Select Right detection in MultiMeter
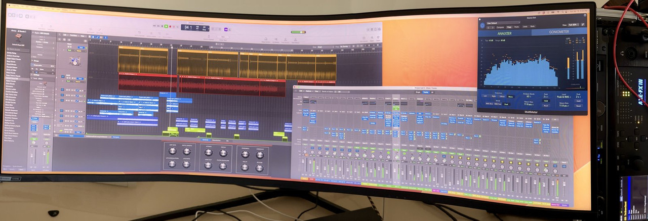The image size is (648, 221). coord(494,96)
